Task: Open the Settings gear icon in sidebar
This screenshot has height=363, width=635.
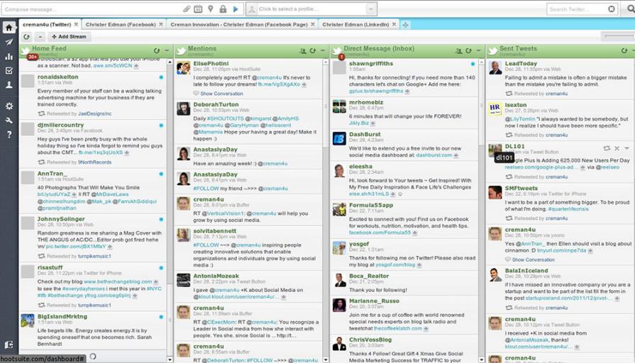Action: 9,106
